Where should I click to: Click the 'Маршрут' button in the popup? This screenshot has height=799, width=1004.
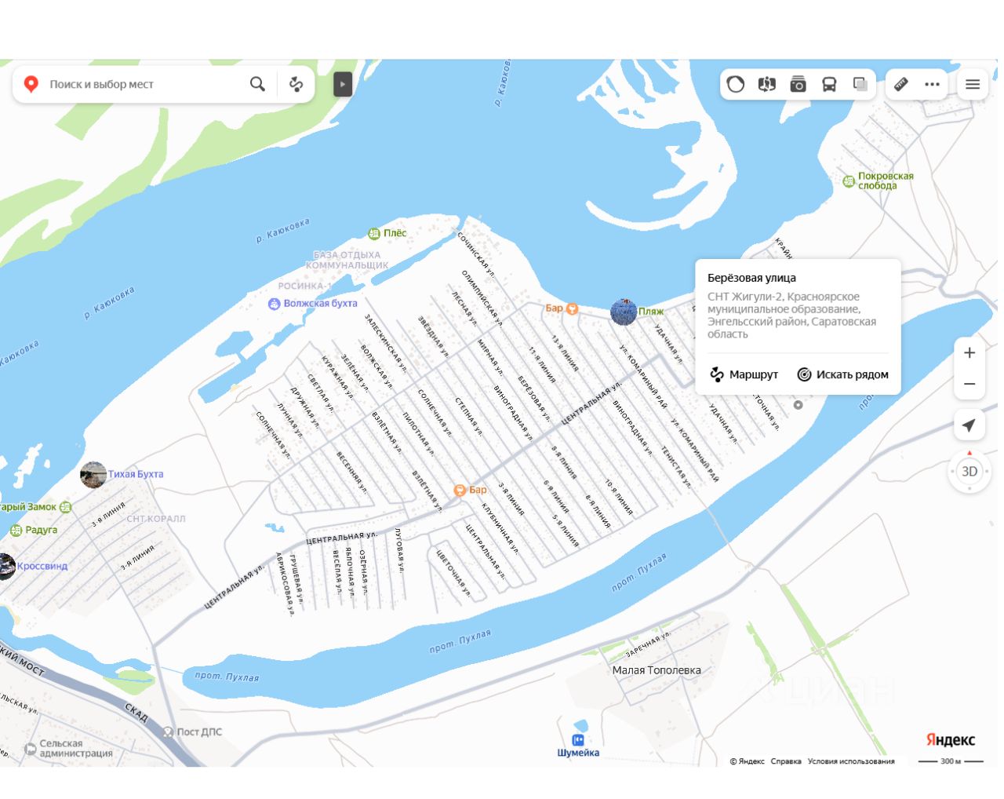[x=744, y=374]
